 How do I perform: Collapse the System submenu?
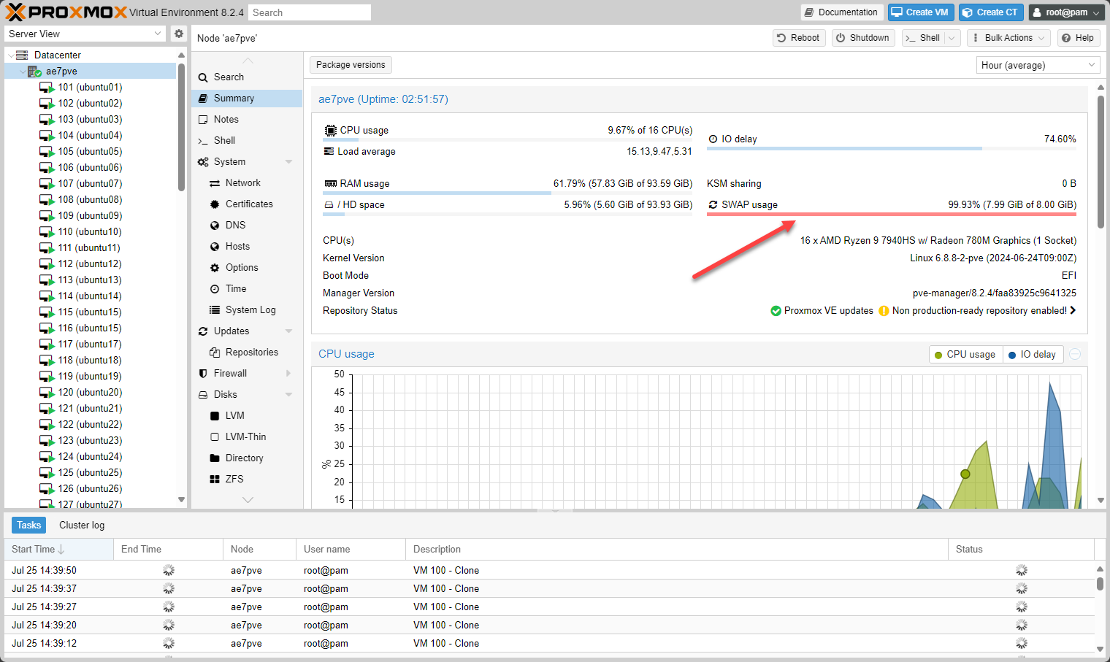point(288,162)
